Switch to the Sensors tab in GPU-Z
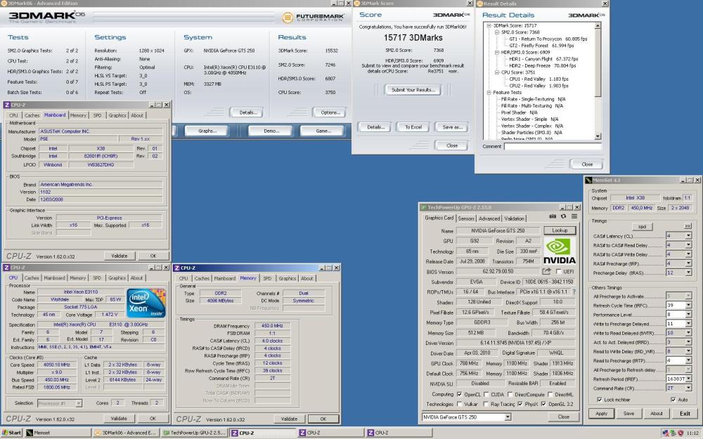 click(x=466, y=218)
